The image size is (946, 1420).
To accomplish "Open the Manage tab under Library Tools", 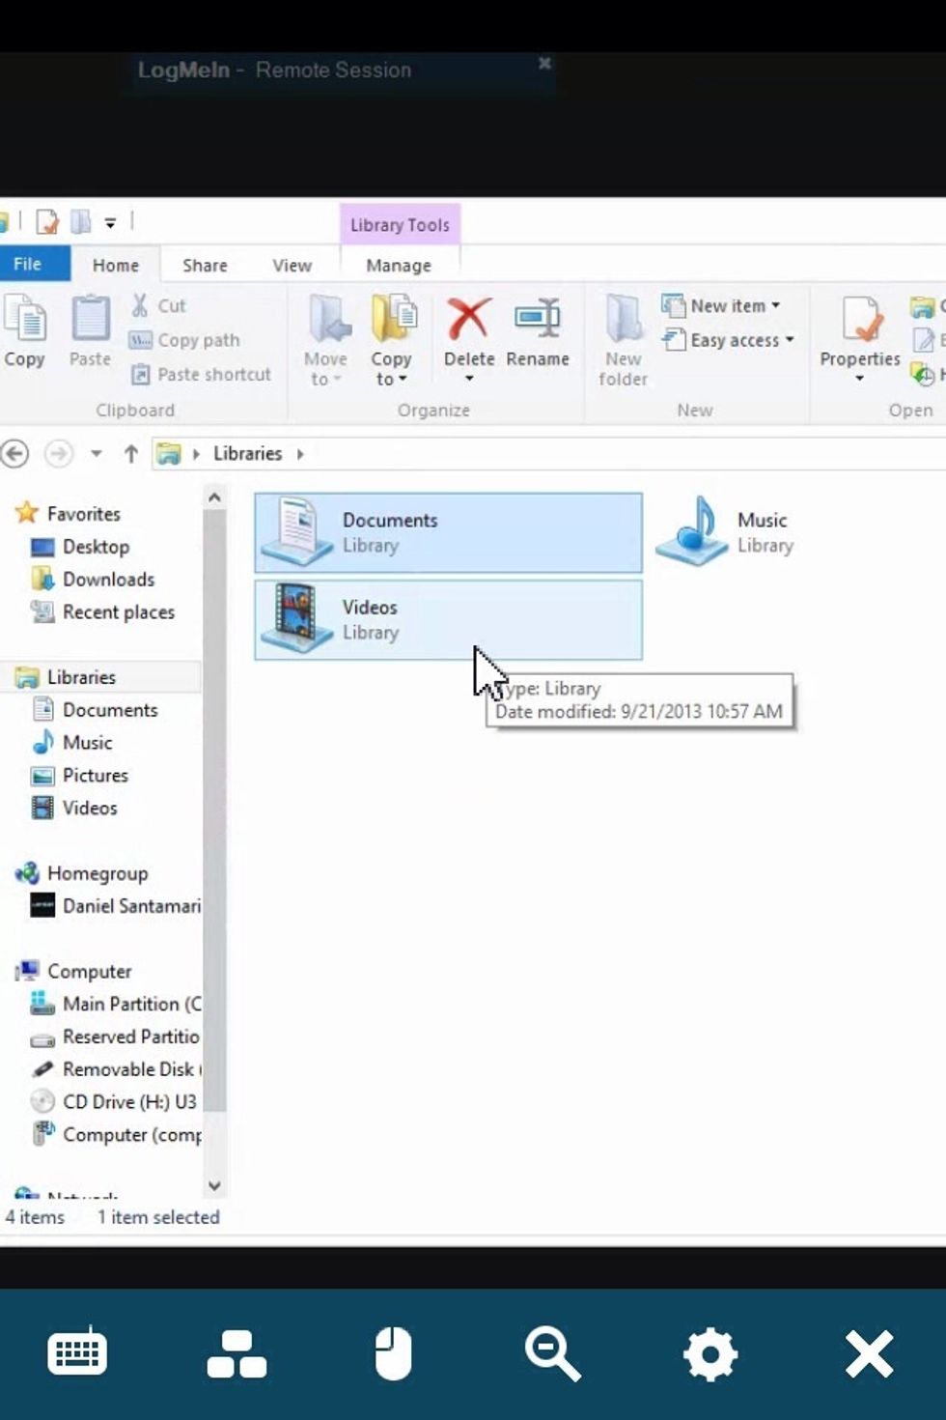I will tap(399, 265).
